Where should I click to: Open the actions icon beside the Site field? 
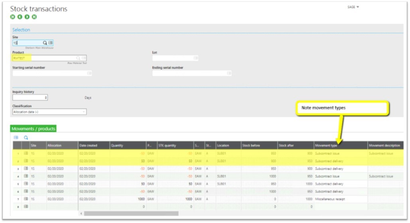point(51,43)
